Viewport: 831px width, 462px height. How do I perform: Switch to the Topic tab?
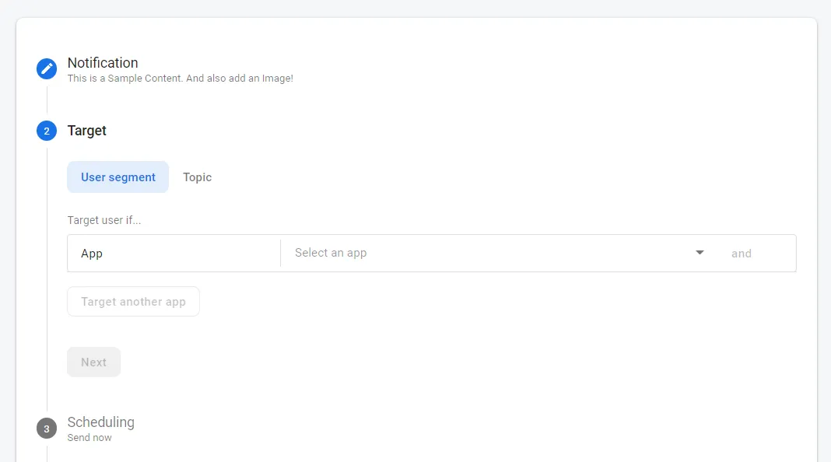point(197,177)
